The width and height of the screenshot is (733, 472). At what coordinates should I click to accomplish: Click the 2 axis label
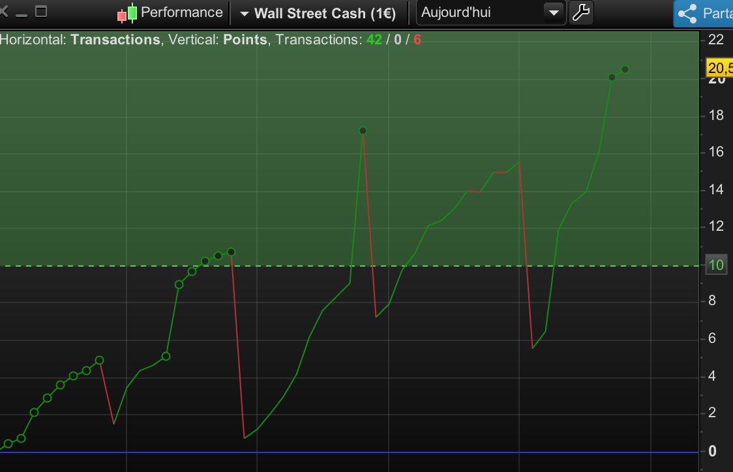[712, 413]
